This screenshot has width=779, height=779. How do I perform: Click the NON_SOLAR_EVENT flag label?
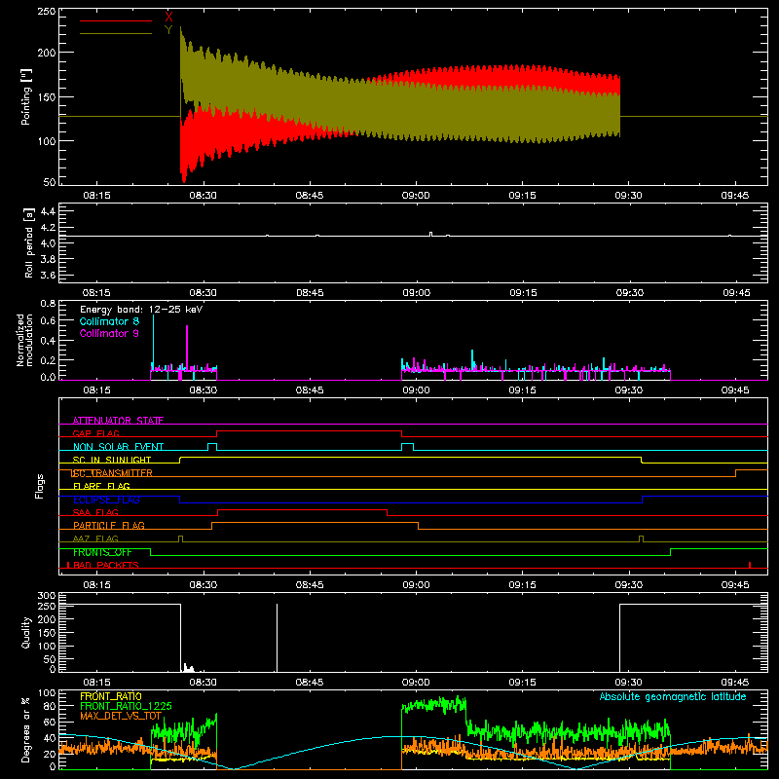[118, 447]
